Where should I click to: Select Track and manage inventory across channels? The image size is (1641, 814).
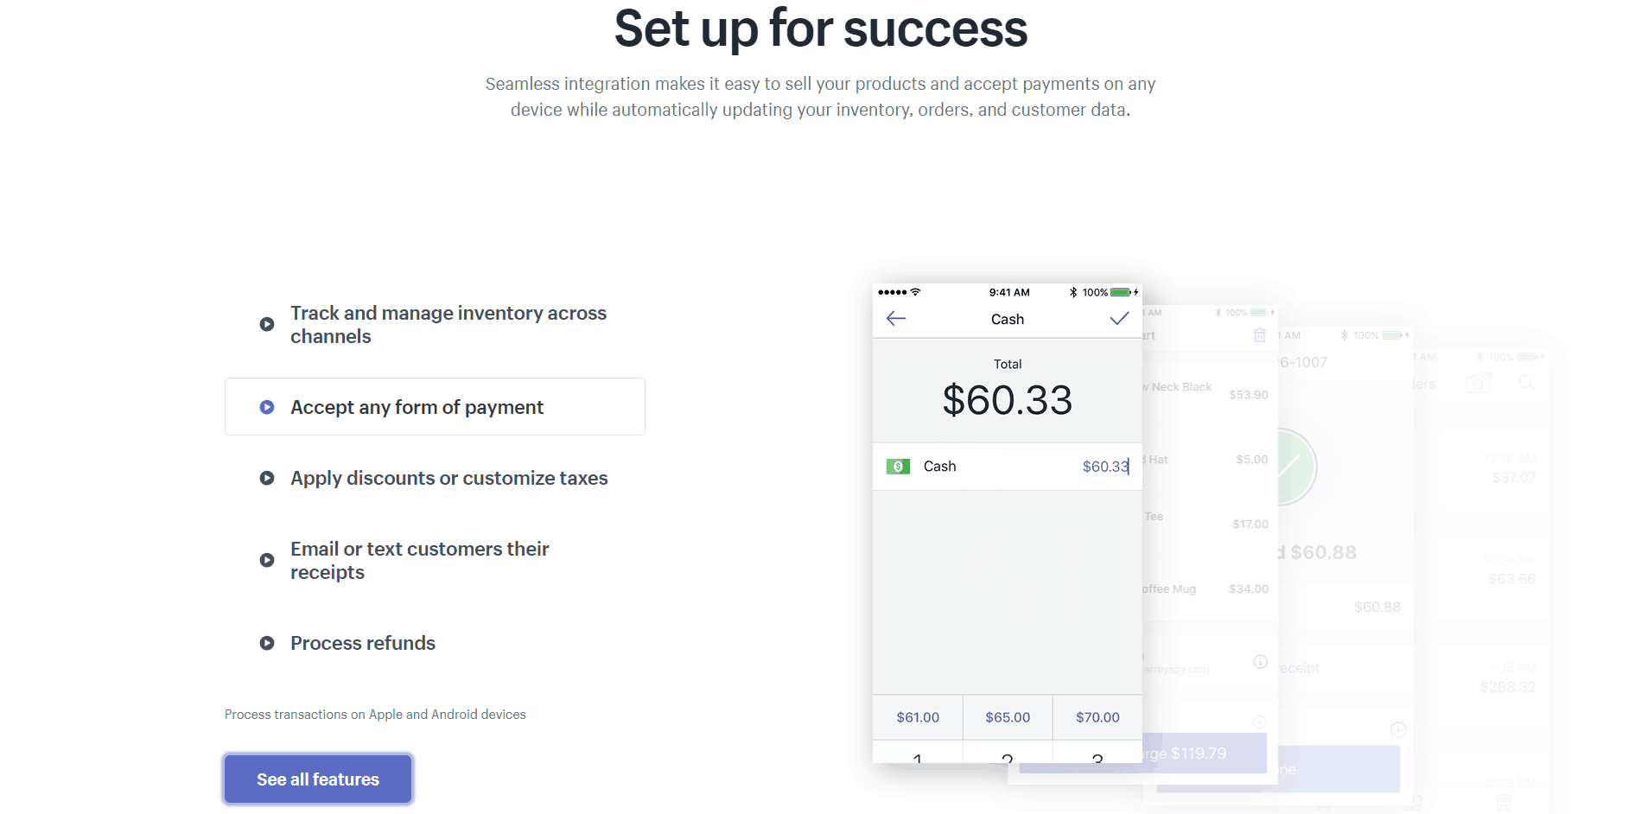(x=448, y=325)
